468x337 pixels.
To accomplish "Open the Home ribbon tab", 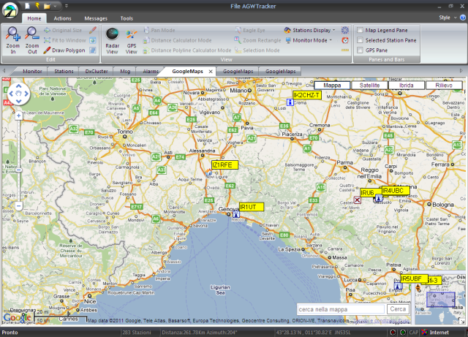I will tap(34, 18).
